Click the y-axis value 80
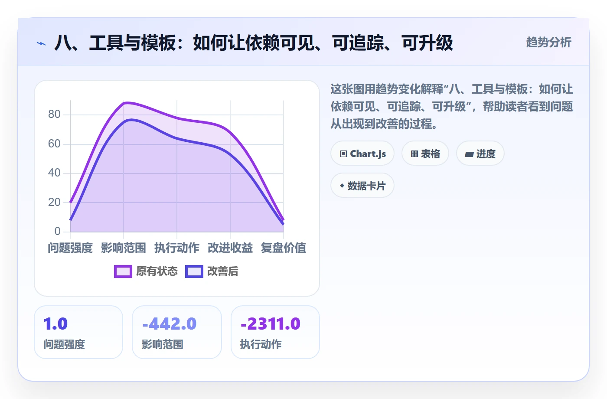This screenshot has height=399, width=607. pyautogui.click(x=54, y=114)
